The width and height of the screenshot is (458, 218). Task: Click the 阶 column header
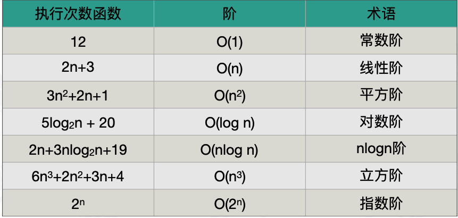230,14
